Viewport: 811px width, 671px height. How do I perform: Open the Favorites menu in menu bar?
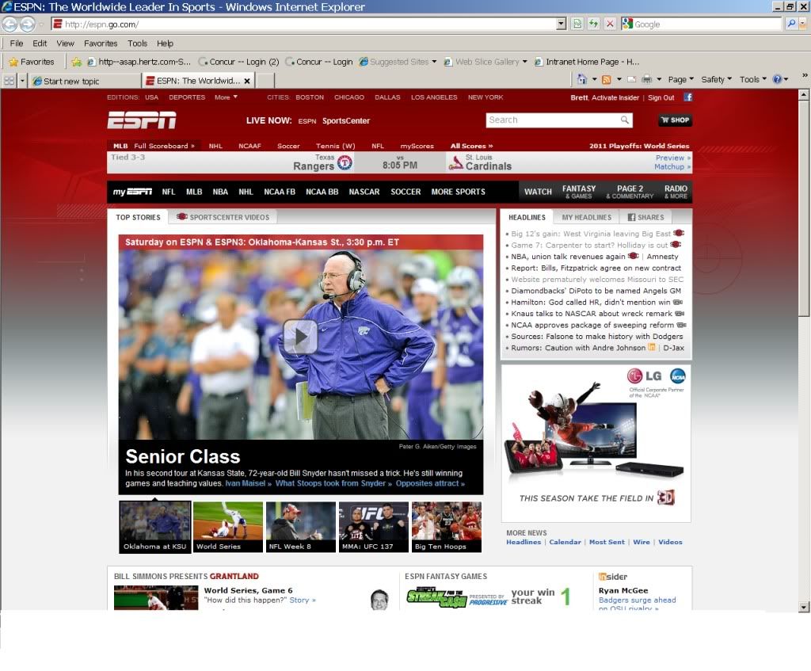[x=101, y=44]
